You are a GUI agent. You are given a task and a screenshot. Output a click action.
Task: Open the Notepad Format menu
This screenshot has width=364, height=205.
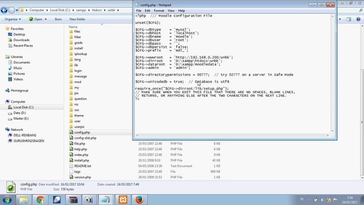pos(159,11)
